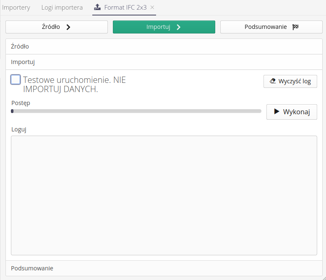Switch to the Importery tab
The height and width of the screenshot is (280, 326).
point(16,8)
